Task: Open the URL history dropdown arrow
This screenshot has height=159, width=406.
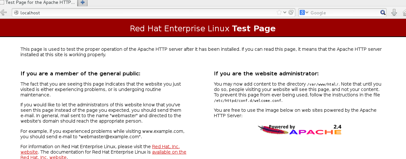Action: coord(285,13)
